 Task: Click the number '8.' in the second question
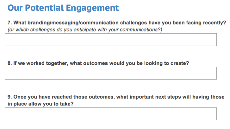[9, 63]
